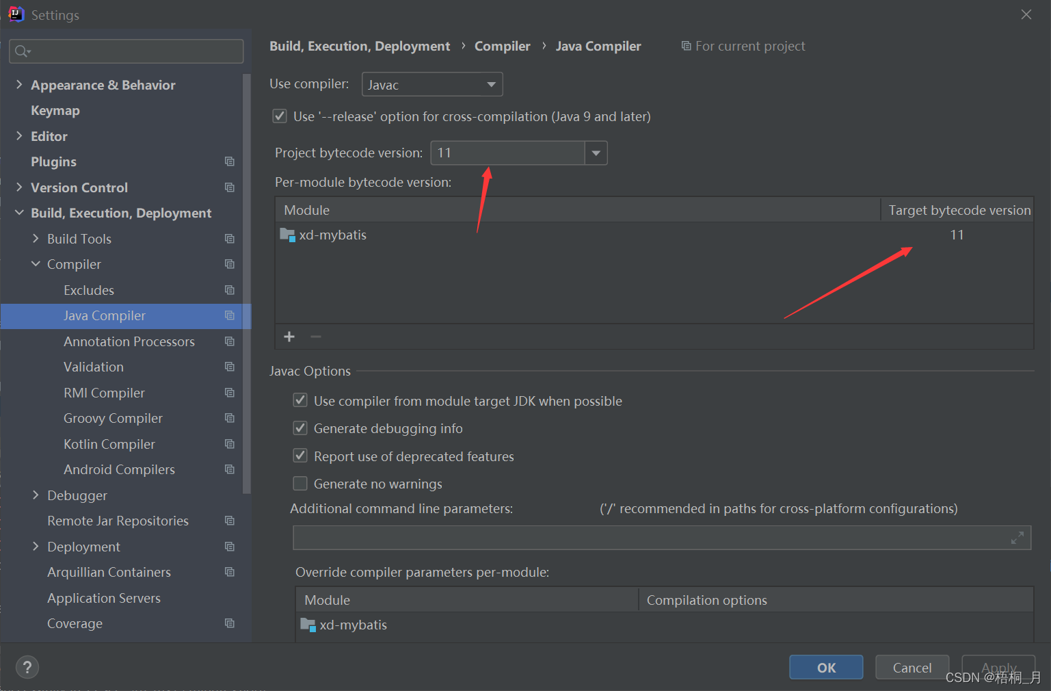Open the Use compiler Javac dropdown
Screen dimensions: 1051x691
pyautogui.click(x=432, y=84)
